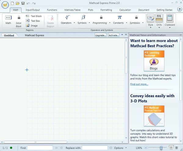Screen dimensions: 183x151
Task: Click the Save icon in quick access toolbar
Action: coord(23,3)
